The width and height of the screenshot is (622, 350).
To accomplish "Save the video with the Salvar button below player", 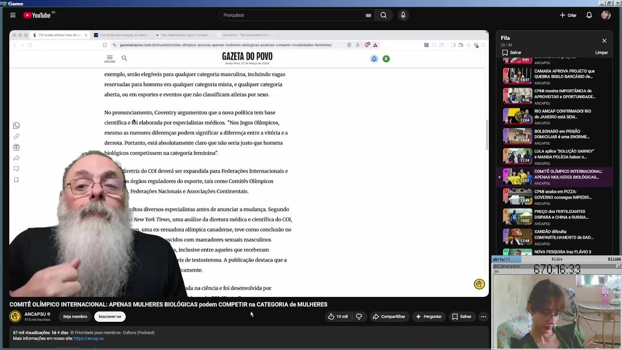I will pyautogui.click(x=462, y=316).
